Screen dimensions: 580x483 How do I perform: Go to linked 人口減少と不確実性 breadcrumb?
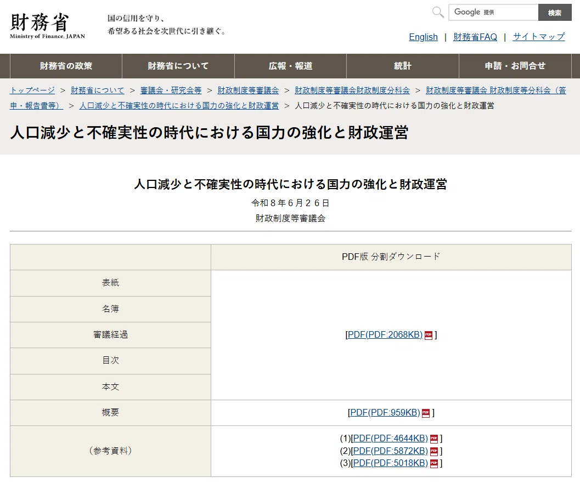click(x=179, y=106)
